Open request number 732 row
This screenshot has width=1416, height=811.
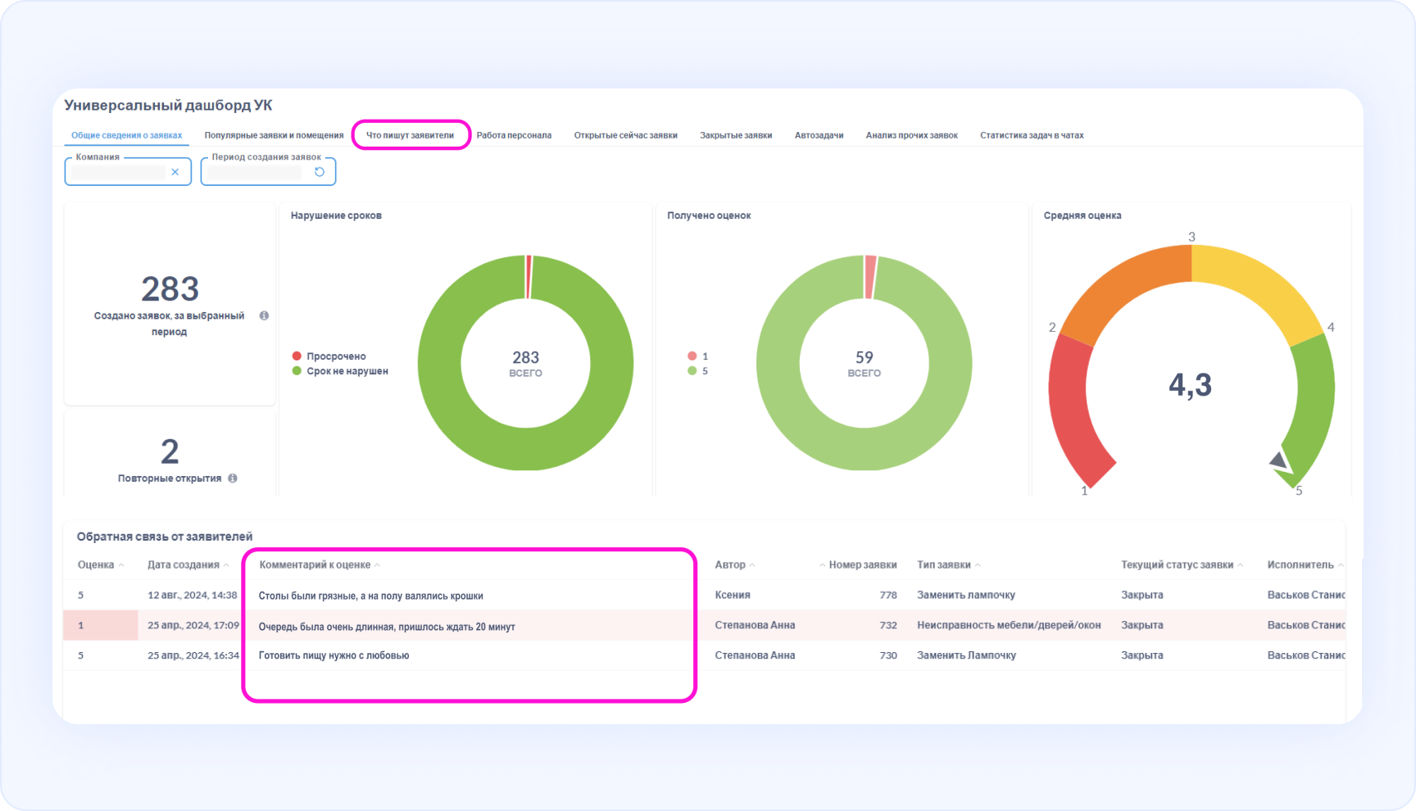888,625
